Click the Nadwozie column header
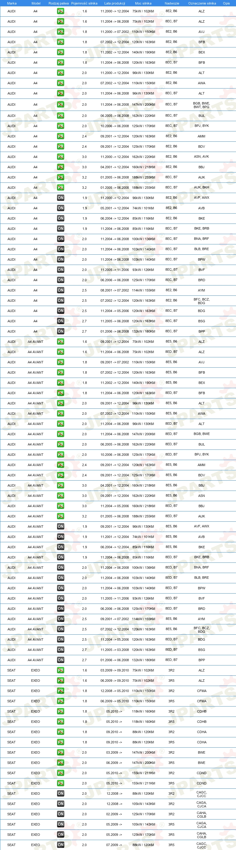Image resolution: width=236 pixels, height=850 pixels. click(x=172, y=3)
